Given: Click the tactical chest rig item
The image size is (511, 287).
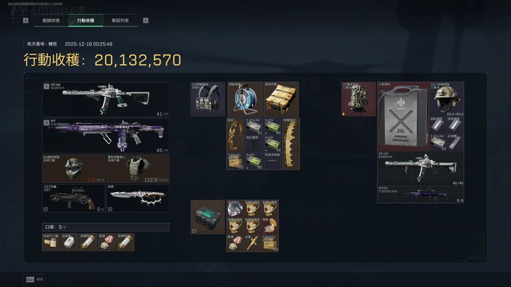Looking at the screenshot, I should pyautogui.click(x=208, y=99).
